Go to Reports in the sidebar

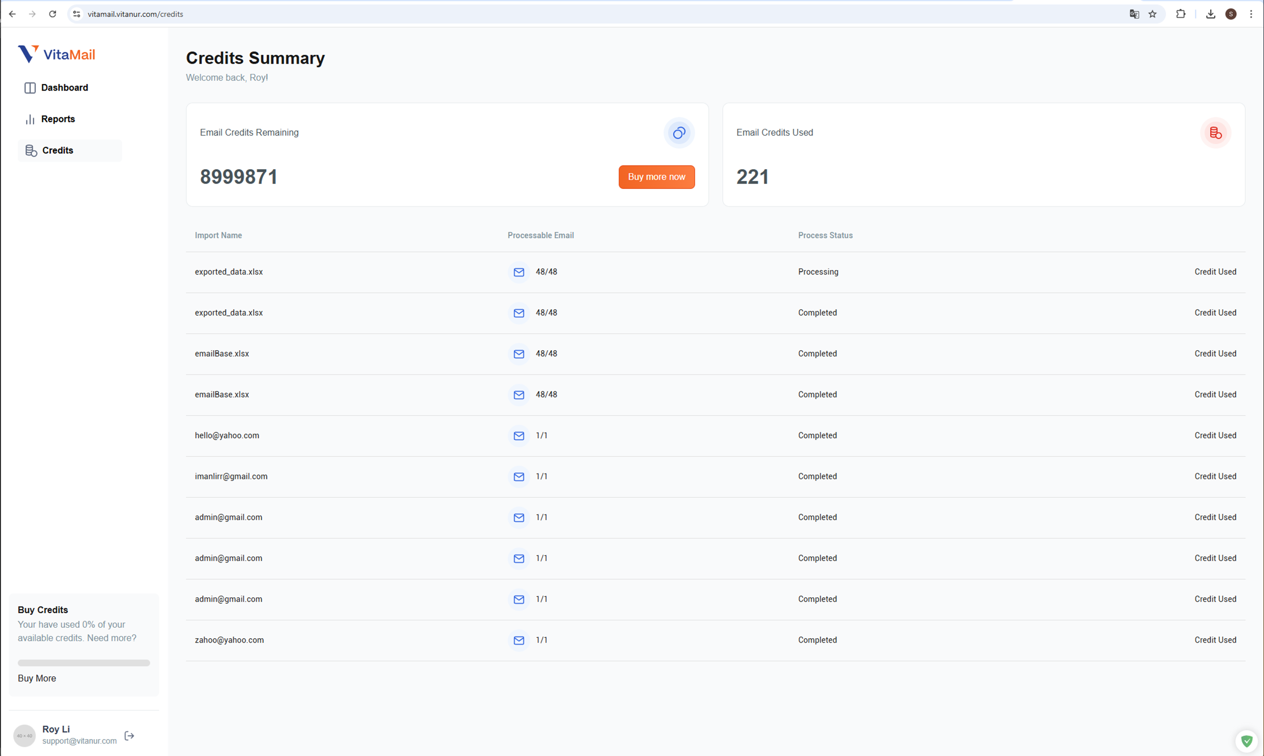tap(58, 119)
